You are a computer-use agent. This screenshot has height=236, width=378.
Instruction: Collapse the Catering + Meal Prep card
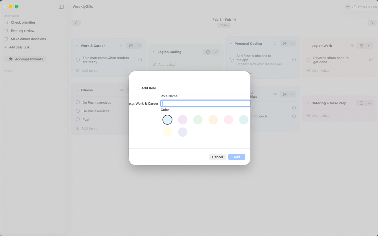(x=308, y=103)
